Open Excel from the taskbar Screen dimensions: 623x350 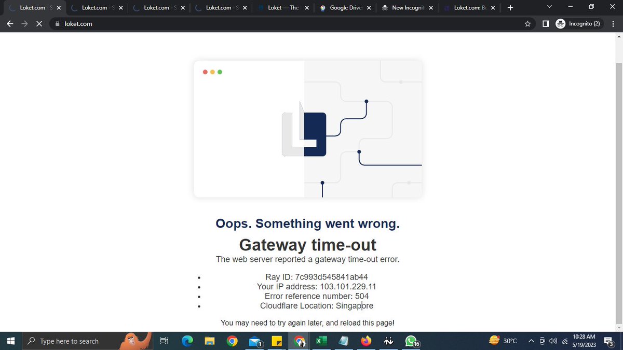[321, 341]
